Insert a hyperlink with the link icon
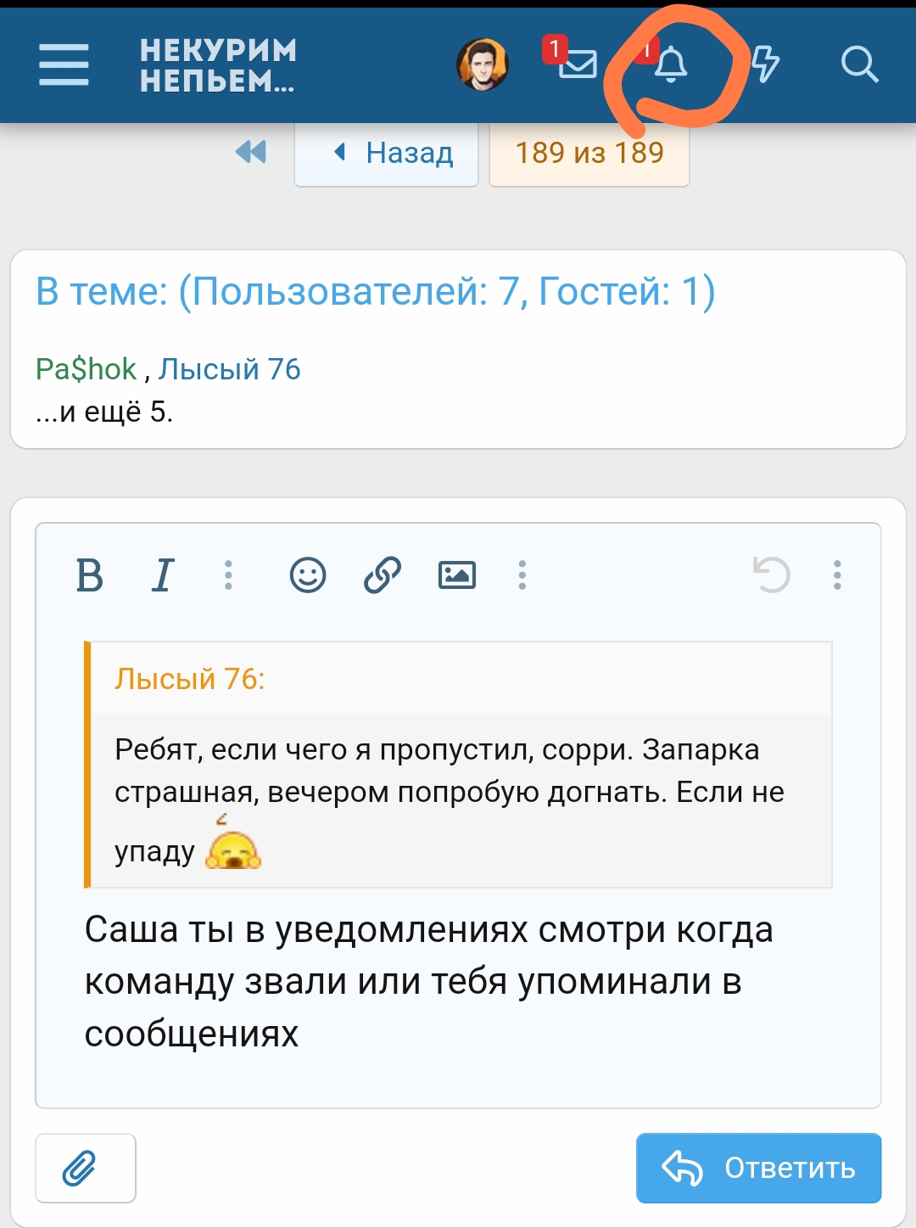 [381, 575]
